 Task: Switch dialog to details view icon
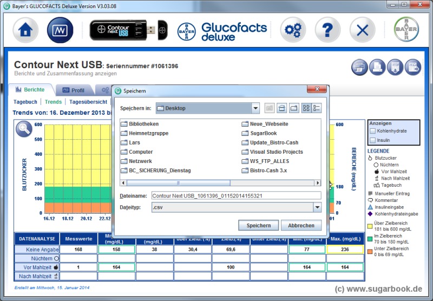coord(317,108)
